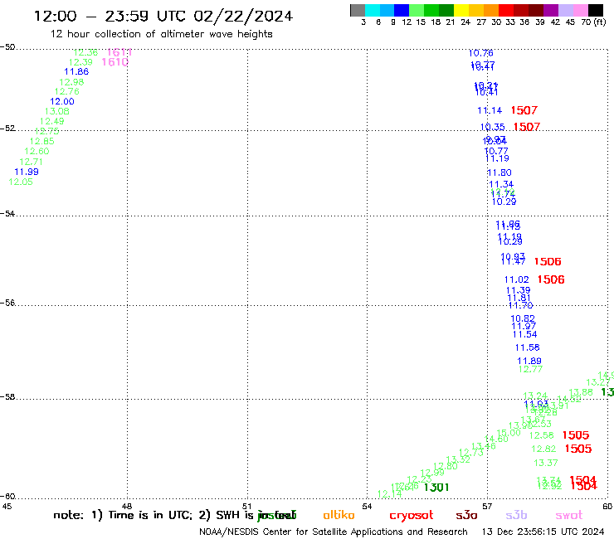Click the blue value '10.35'
This screenshot has width=614, height=539.
pos(492,127)
